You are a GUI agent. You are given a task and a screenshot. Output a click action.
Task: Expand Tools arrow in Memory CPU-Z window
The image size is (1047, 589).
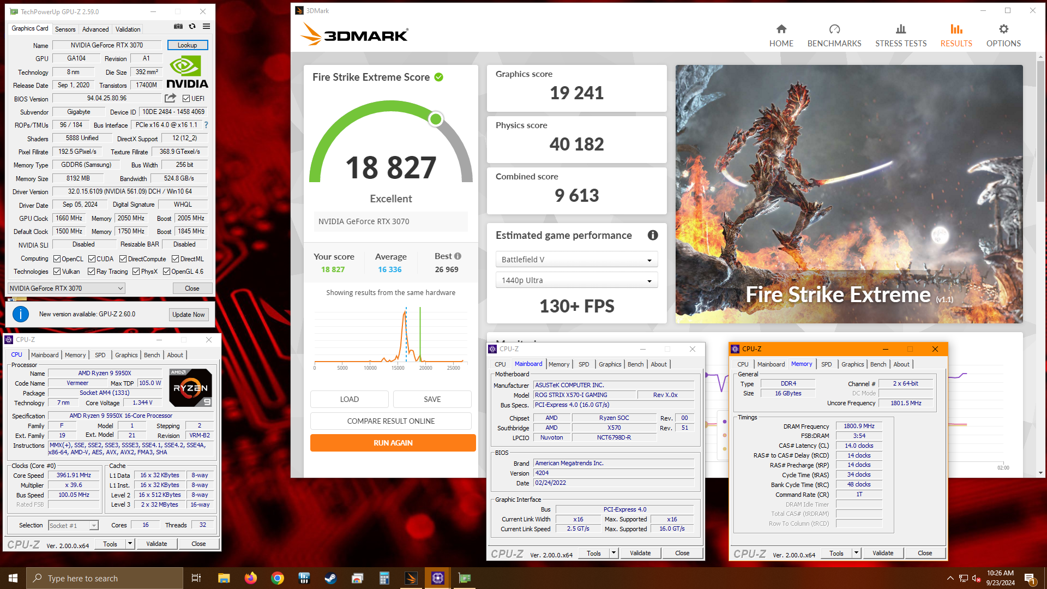point(857,553)
